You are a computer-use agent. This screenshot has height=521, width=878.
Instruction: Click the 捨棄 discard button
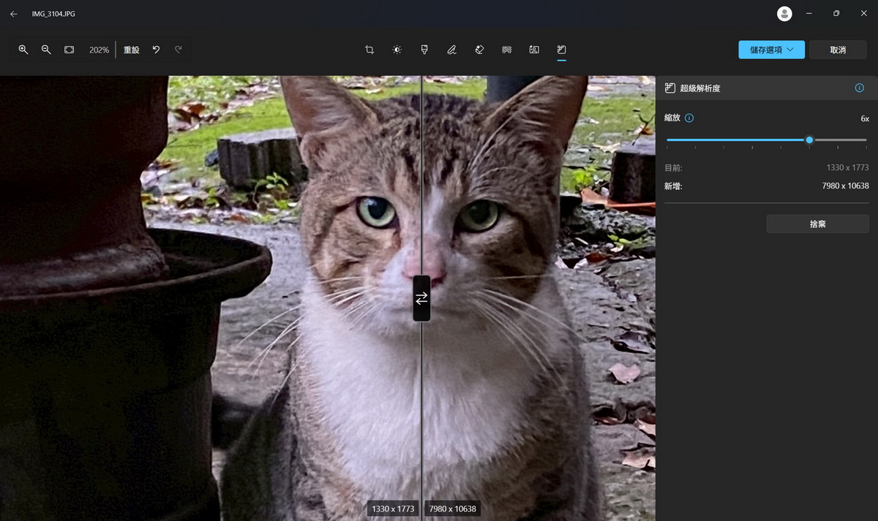[x=817, y=224]
